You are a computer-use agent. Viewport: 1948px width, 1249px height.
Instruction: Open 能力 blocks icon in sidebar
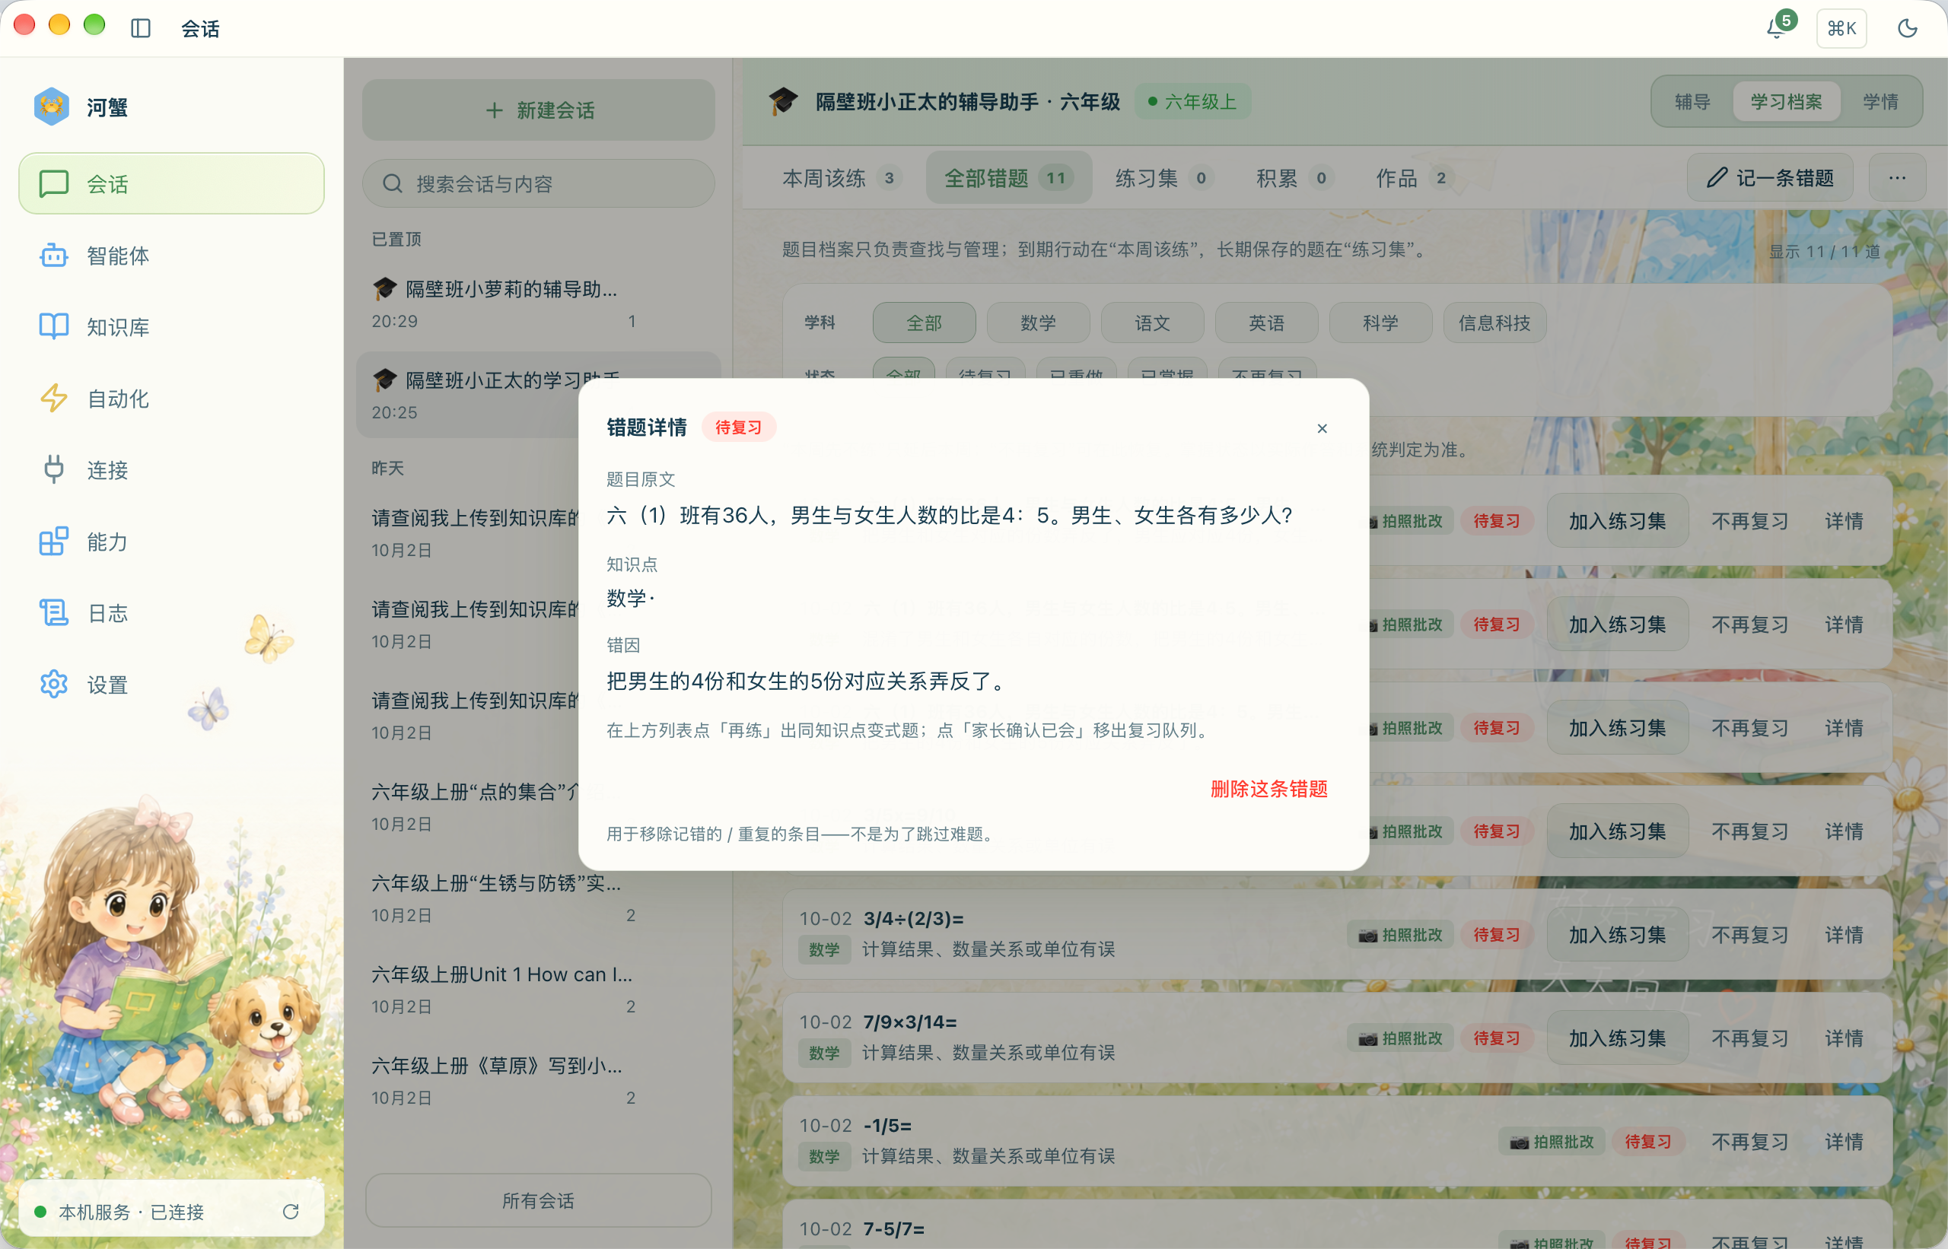53,541
